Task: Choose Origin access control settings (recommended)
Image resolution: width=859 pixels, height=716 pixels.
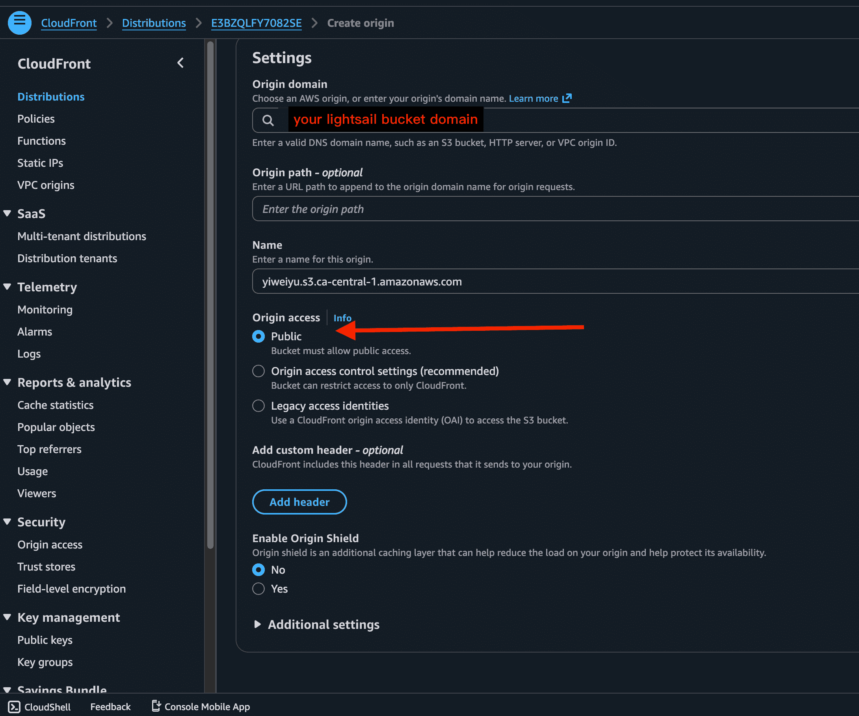Action: (x=258, y=371)
